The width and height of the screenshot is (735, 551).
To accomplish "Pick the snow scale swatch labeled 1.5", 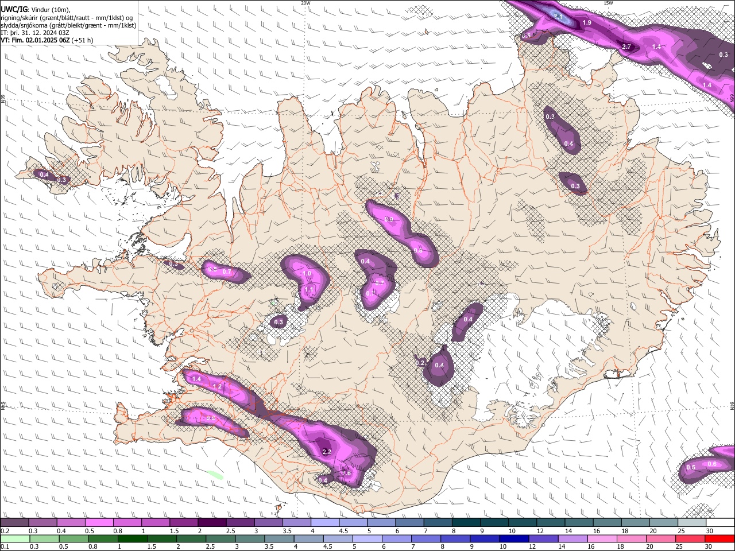I will pos(184,523).
